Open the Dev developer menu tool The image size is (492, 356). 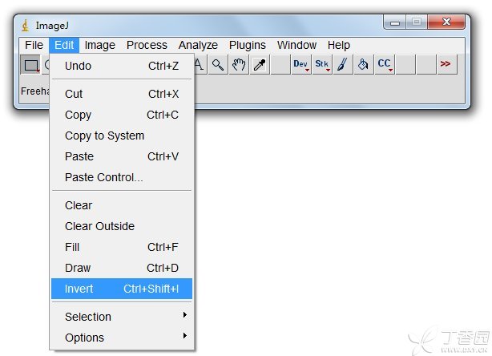pos(301,65)
